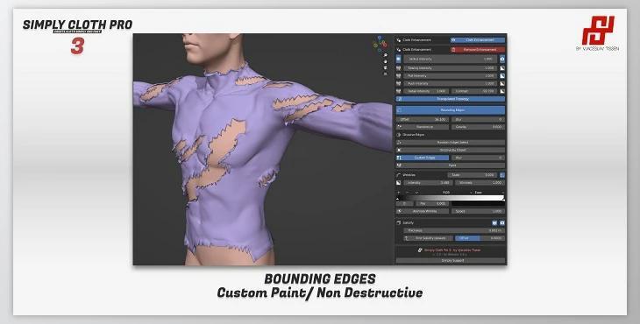Viewport: 640px width, 324px height.
Task: Click the black color swatch under ramp
Action: tap(478, 203)
